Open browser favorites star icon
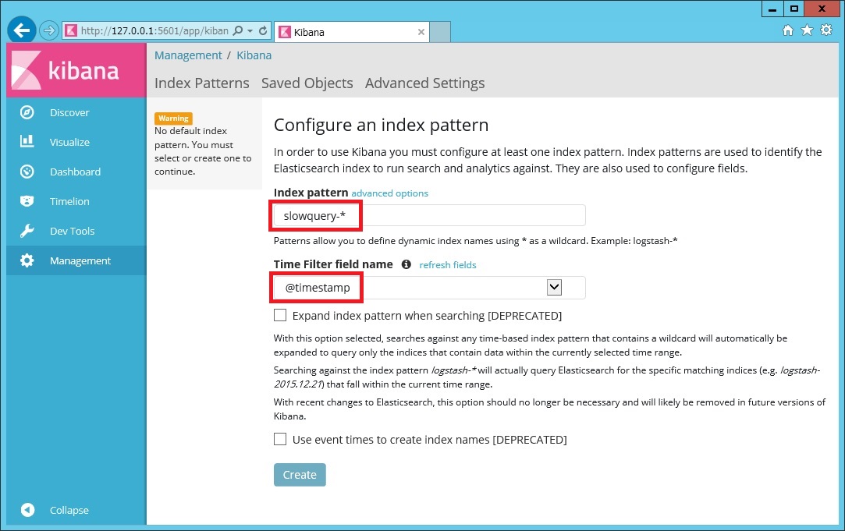 click(807, 30)
